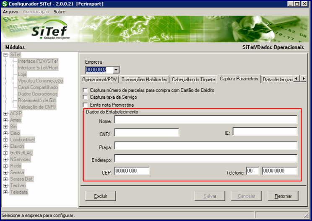This screenshot has width=312, height=221.
Task: Switch to Captura Parametros tab
Action: [x=239, y=79]
